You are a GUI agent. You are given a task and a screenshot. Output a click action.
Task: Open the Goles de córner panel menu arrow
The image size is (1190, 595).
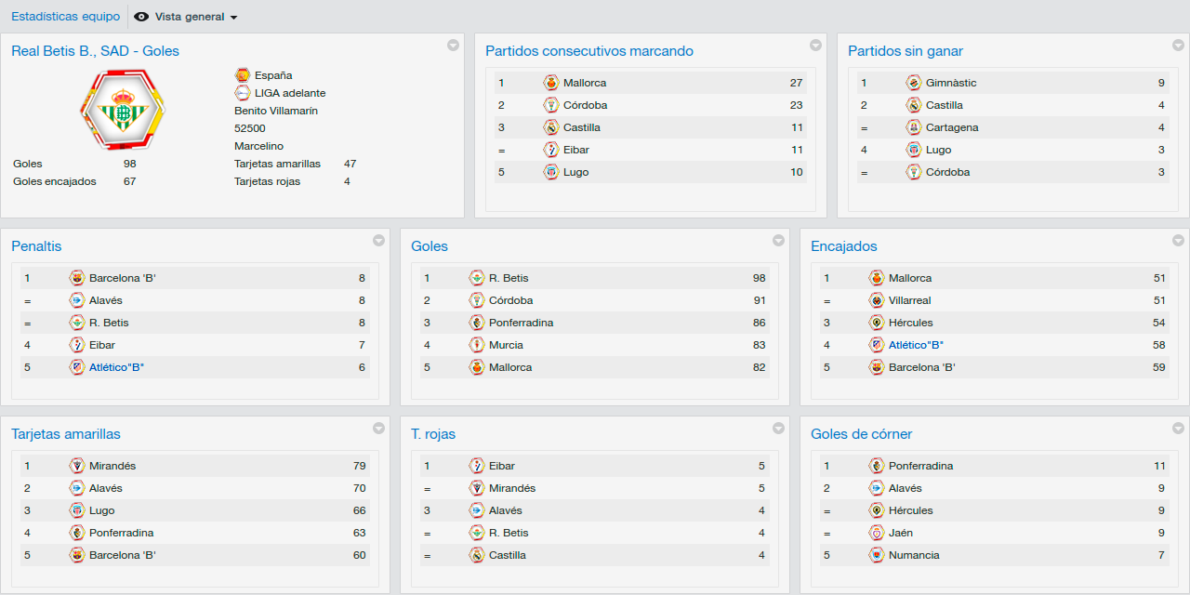click(x=1178, y=429)
